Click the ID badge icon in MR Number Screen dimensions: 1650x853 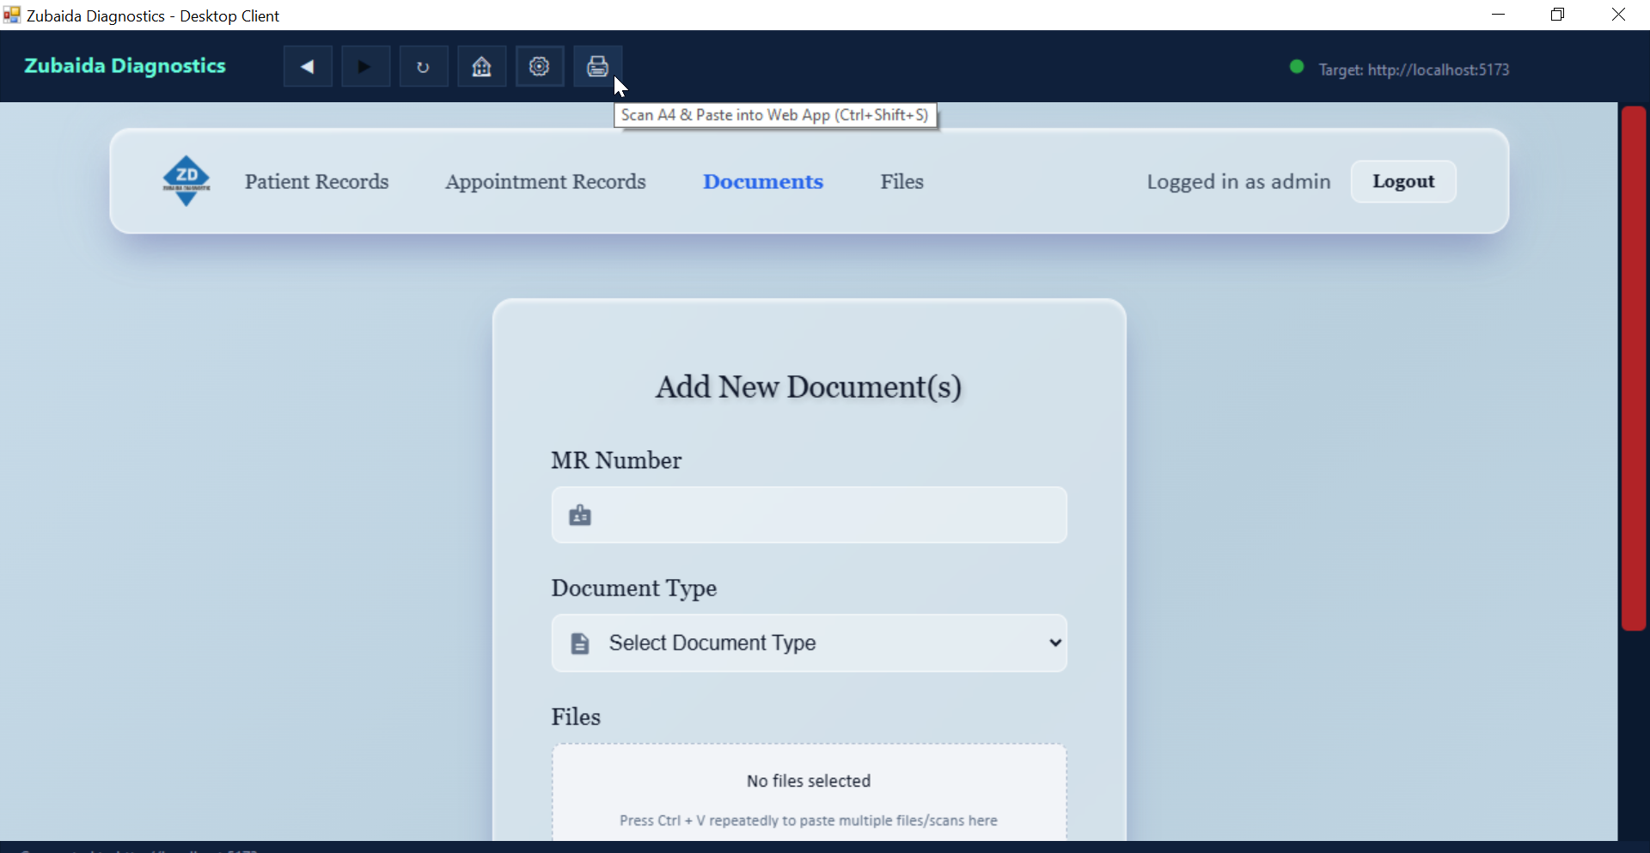point(580,515)
